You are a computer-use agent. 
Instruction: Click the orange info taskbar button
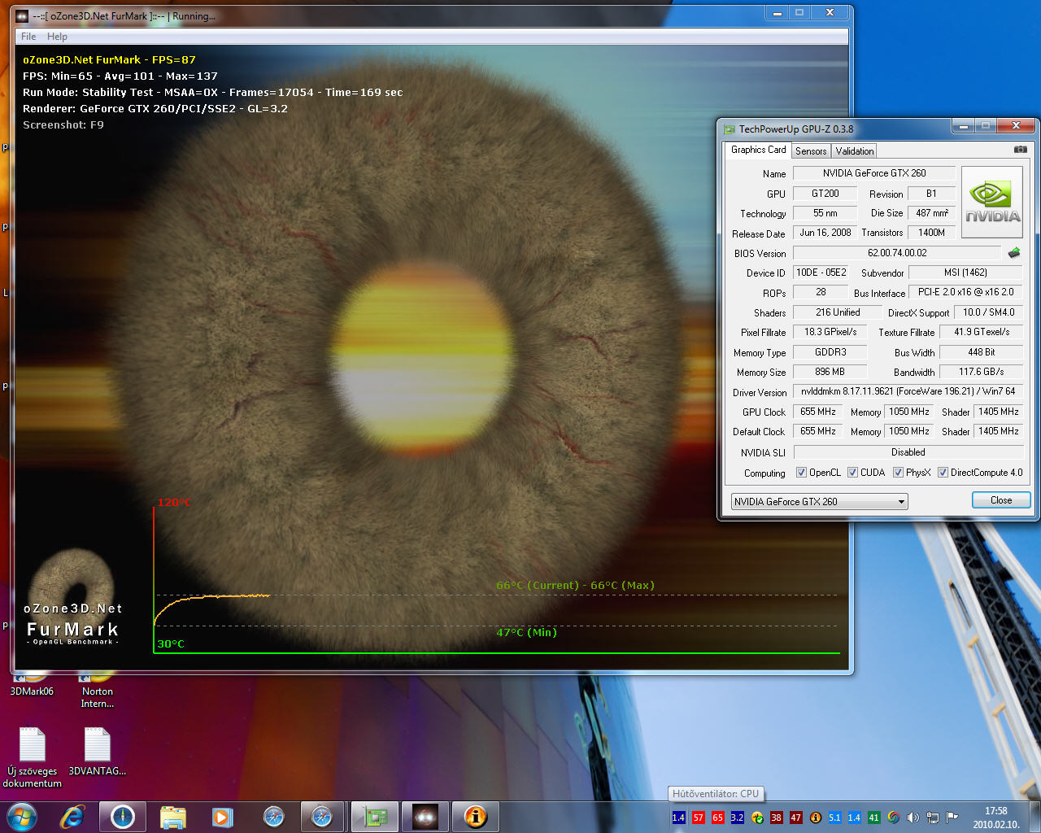pyautogui.click(x=476, y=816)
